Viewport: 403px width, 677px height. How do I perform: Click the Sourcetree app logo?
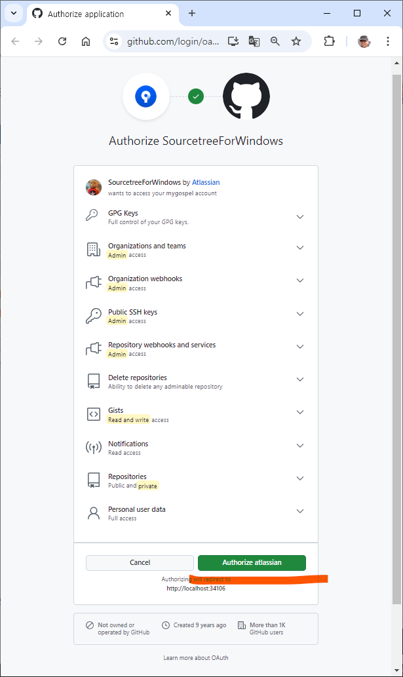[x=146, y=96]
